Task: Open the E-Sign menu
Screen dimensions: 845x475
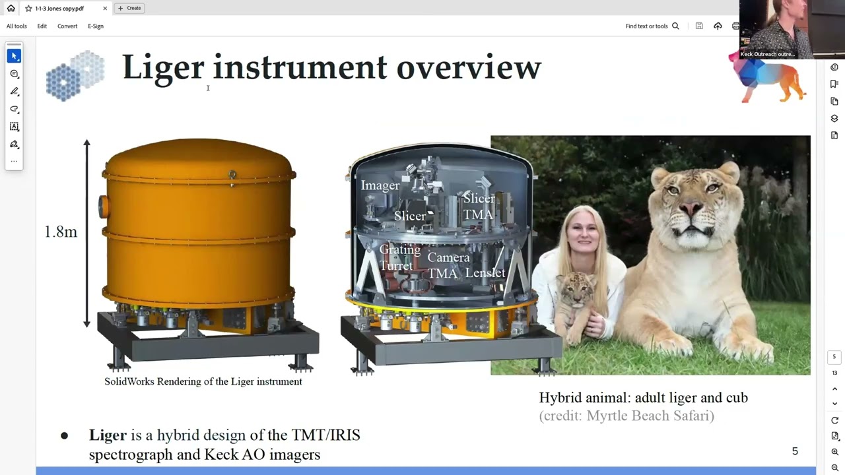Action: pyautogui.click(x=96, y=26)
